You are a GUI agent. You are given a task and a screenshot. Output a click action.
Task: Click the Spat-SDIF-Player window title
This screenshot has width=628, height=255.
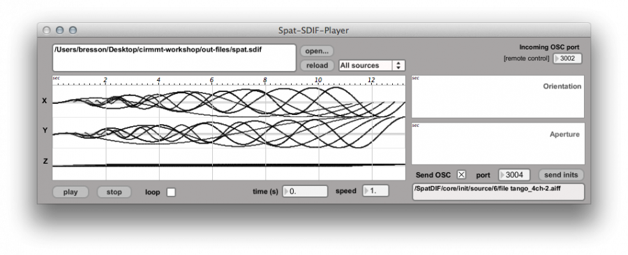(313, 31)
